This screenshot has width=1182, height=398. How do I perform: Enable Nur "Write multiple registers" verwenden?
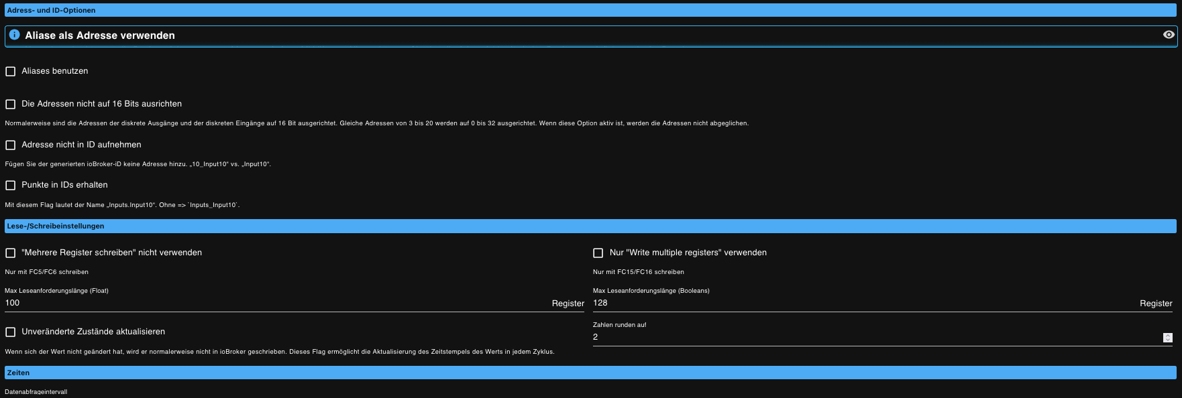coord(598,253)
